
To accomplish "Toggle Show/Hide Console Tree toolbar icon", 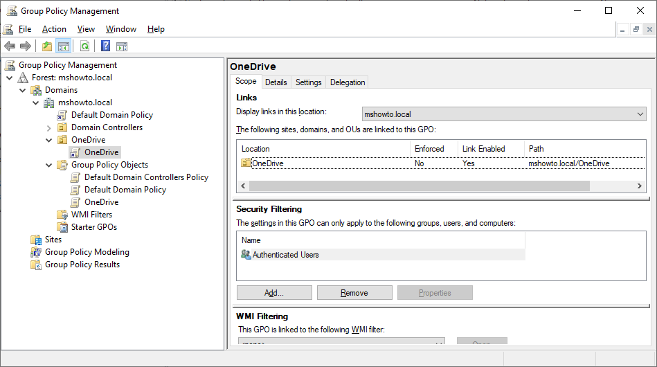I will (64, 46).
